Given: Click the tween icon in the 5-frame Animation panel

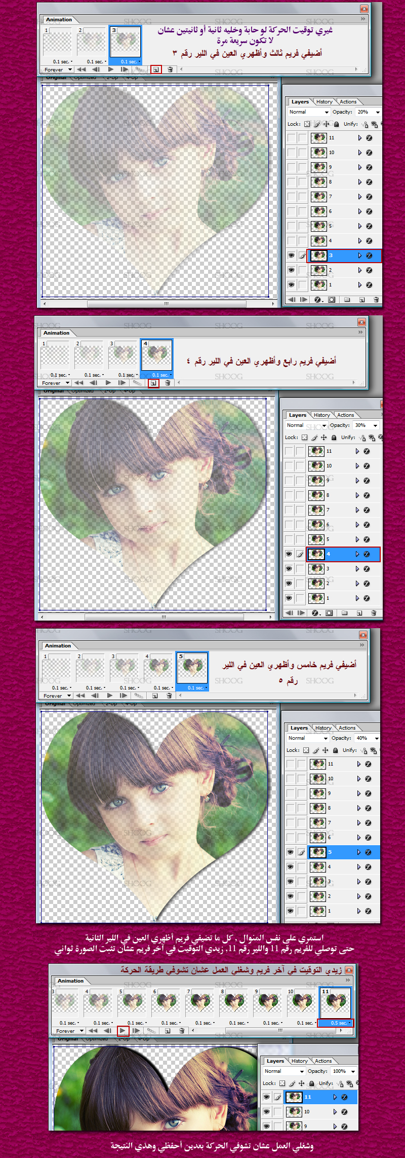Looking at the screenshot, I should coord(139,696).
